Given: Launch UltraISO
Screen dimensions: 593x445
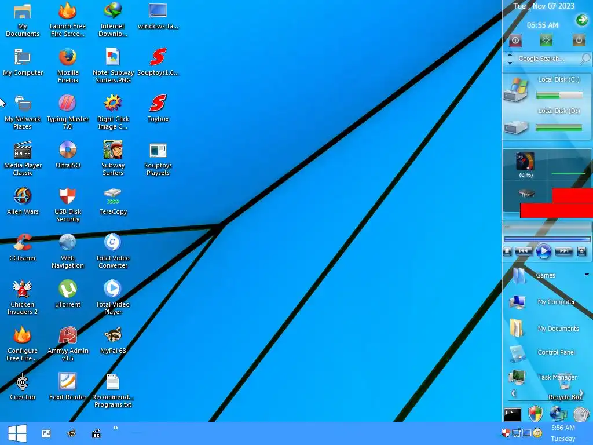Looking at the screenshot, I should pyautogui.click(x=68, y=155).
